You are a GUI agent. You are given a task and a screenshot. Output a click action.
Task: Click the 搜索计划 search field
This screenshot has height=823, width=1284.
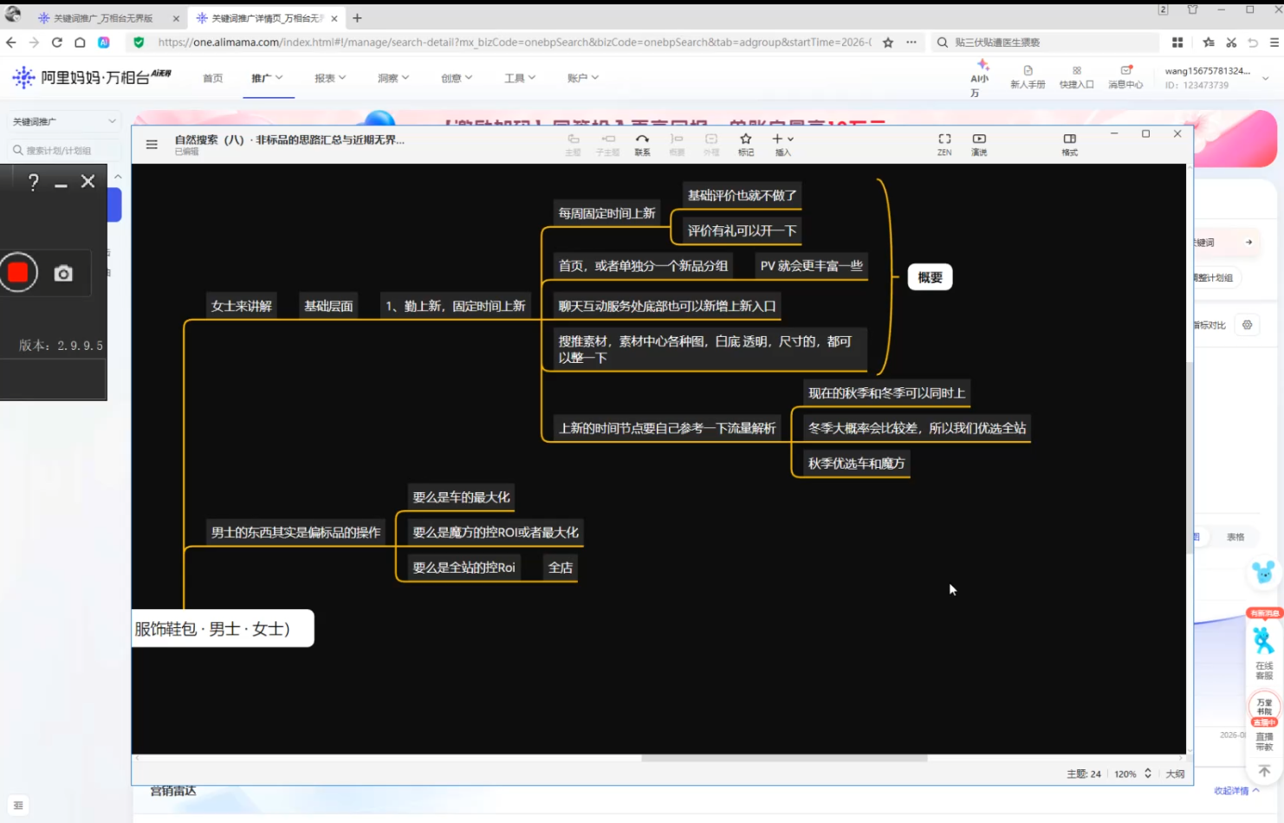pyautogui.click(x=63, y=150)
